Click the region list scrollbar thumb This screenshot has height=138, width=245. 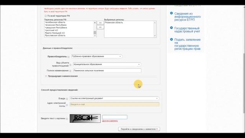95,33
